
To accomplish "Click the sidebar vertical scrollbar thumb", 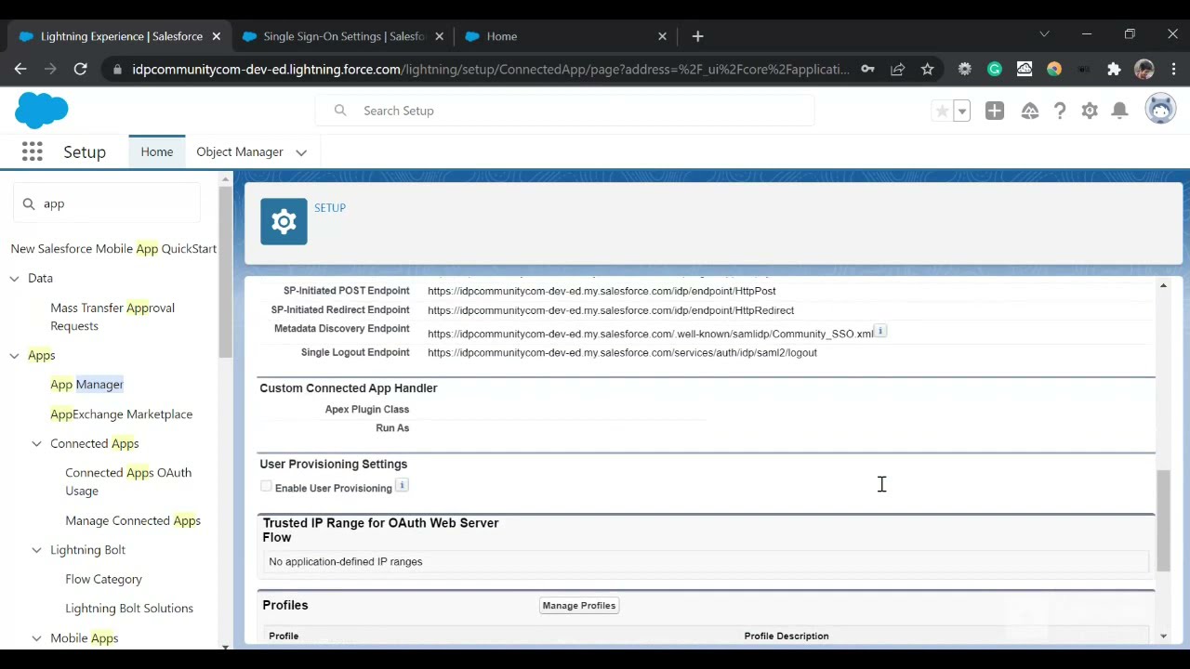I will 226,272.
